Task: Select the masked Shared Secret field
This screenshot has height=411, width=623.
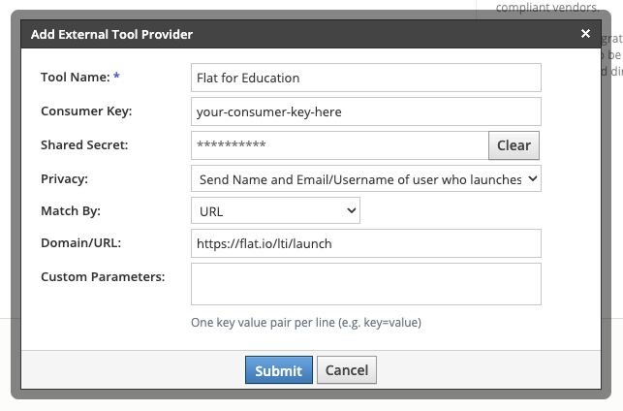Action: (339, 145)
